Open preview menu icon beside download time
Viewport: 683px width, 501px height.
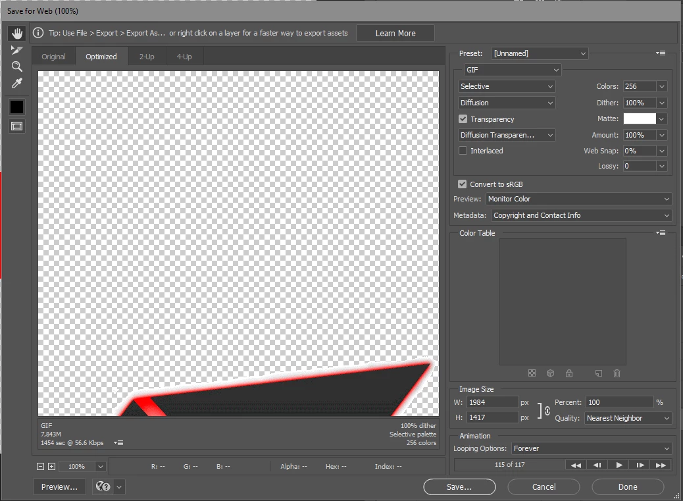[118, 442]
